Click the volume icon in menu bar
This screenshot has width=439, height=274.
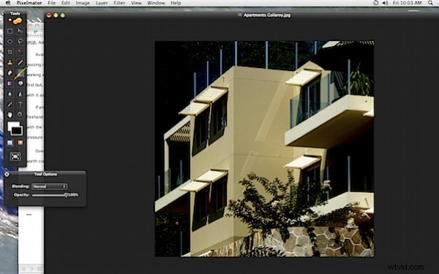click(386, 3)
